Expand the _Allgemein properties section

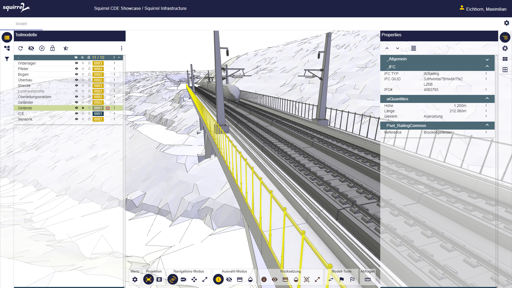point(487,59)
